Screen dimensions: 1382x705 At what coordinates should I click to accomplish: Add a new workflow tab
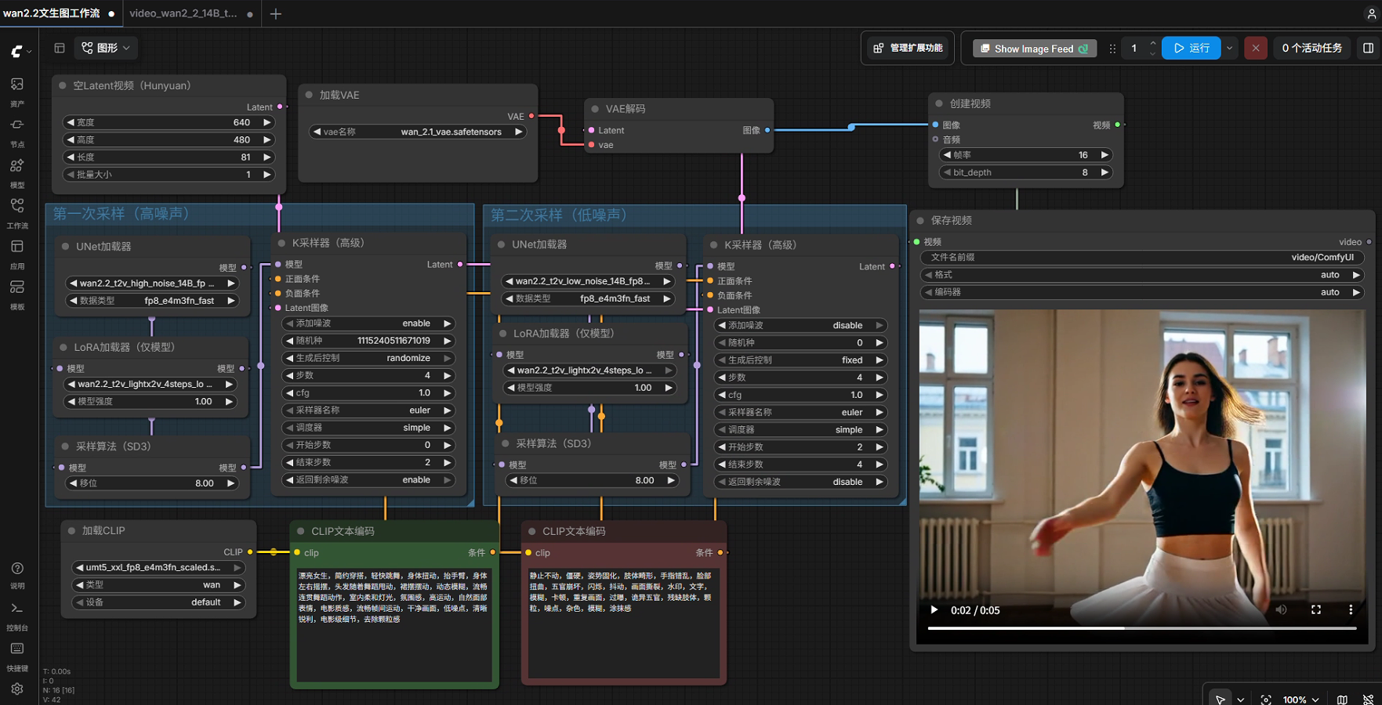[x=275, y=13]
